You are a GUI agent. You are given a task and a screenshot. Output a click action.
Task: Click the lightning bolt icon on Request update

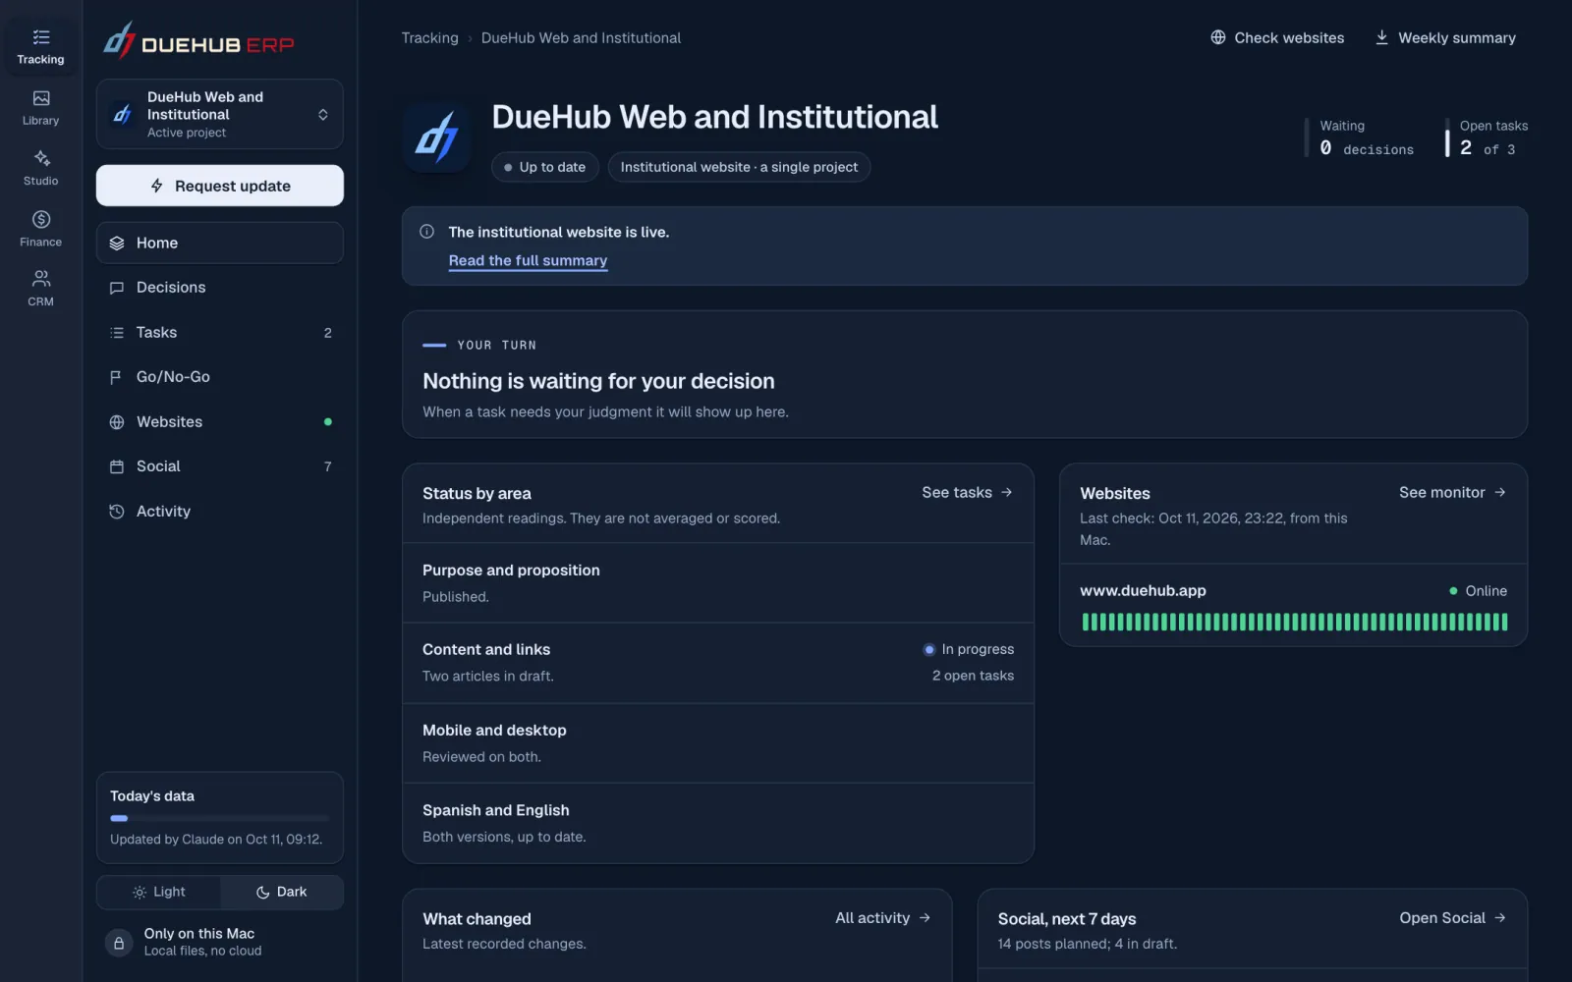[157, 186]
